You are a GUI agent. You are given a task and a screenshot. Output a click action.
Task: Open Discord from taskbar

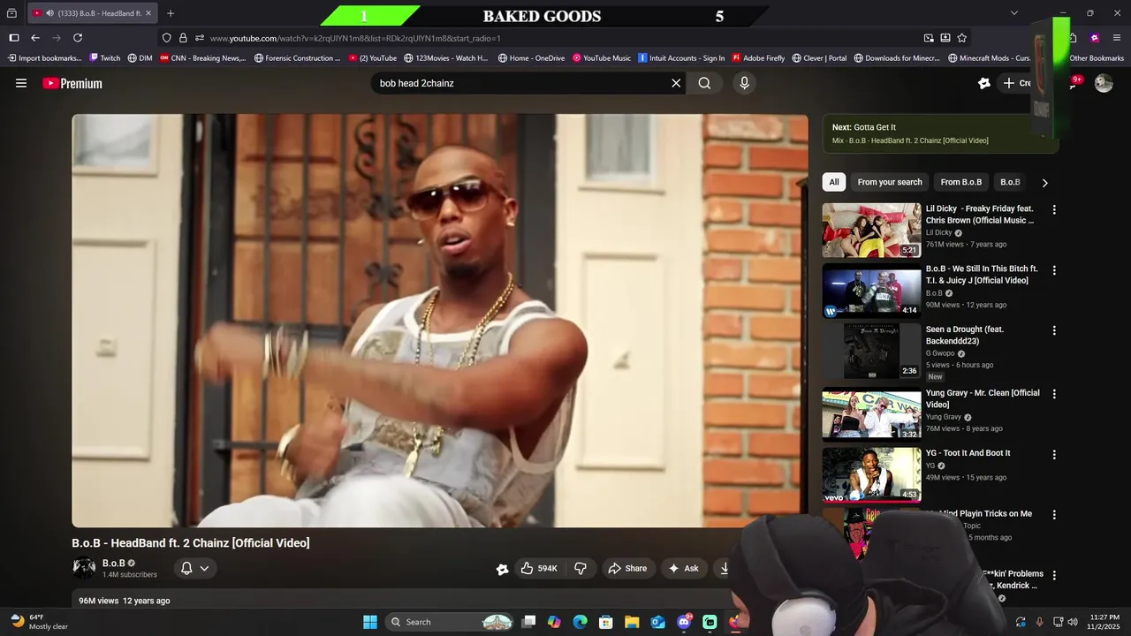(684, 622)
